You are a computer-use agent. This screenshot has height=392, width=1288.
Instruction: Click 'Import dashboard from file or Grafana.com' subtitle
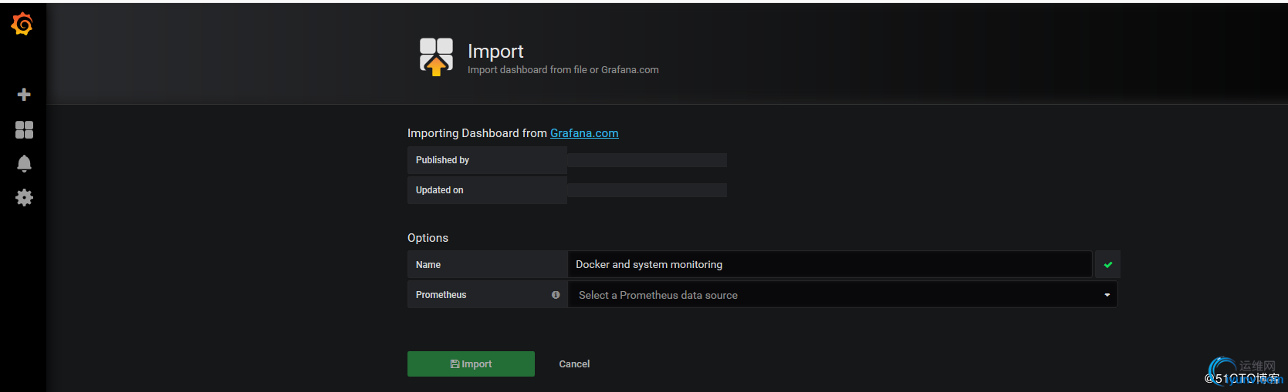click(x=563, y=70)
